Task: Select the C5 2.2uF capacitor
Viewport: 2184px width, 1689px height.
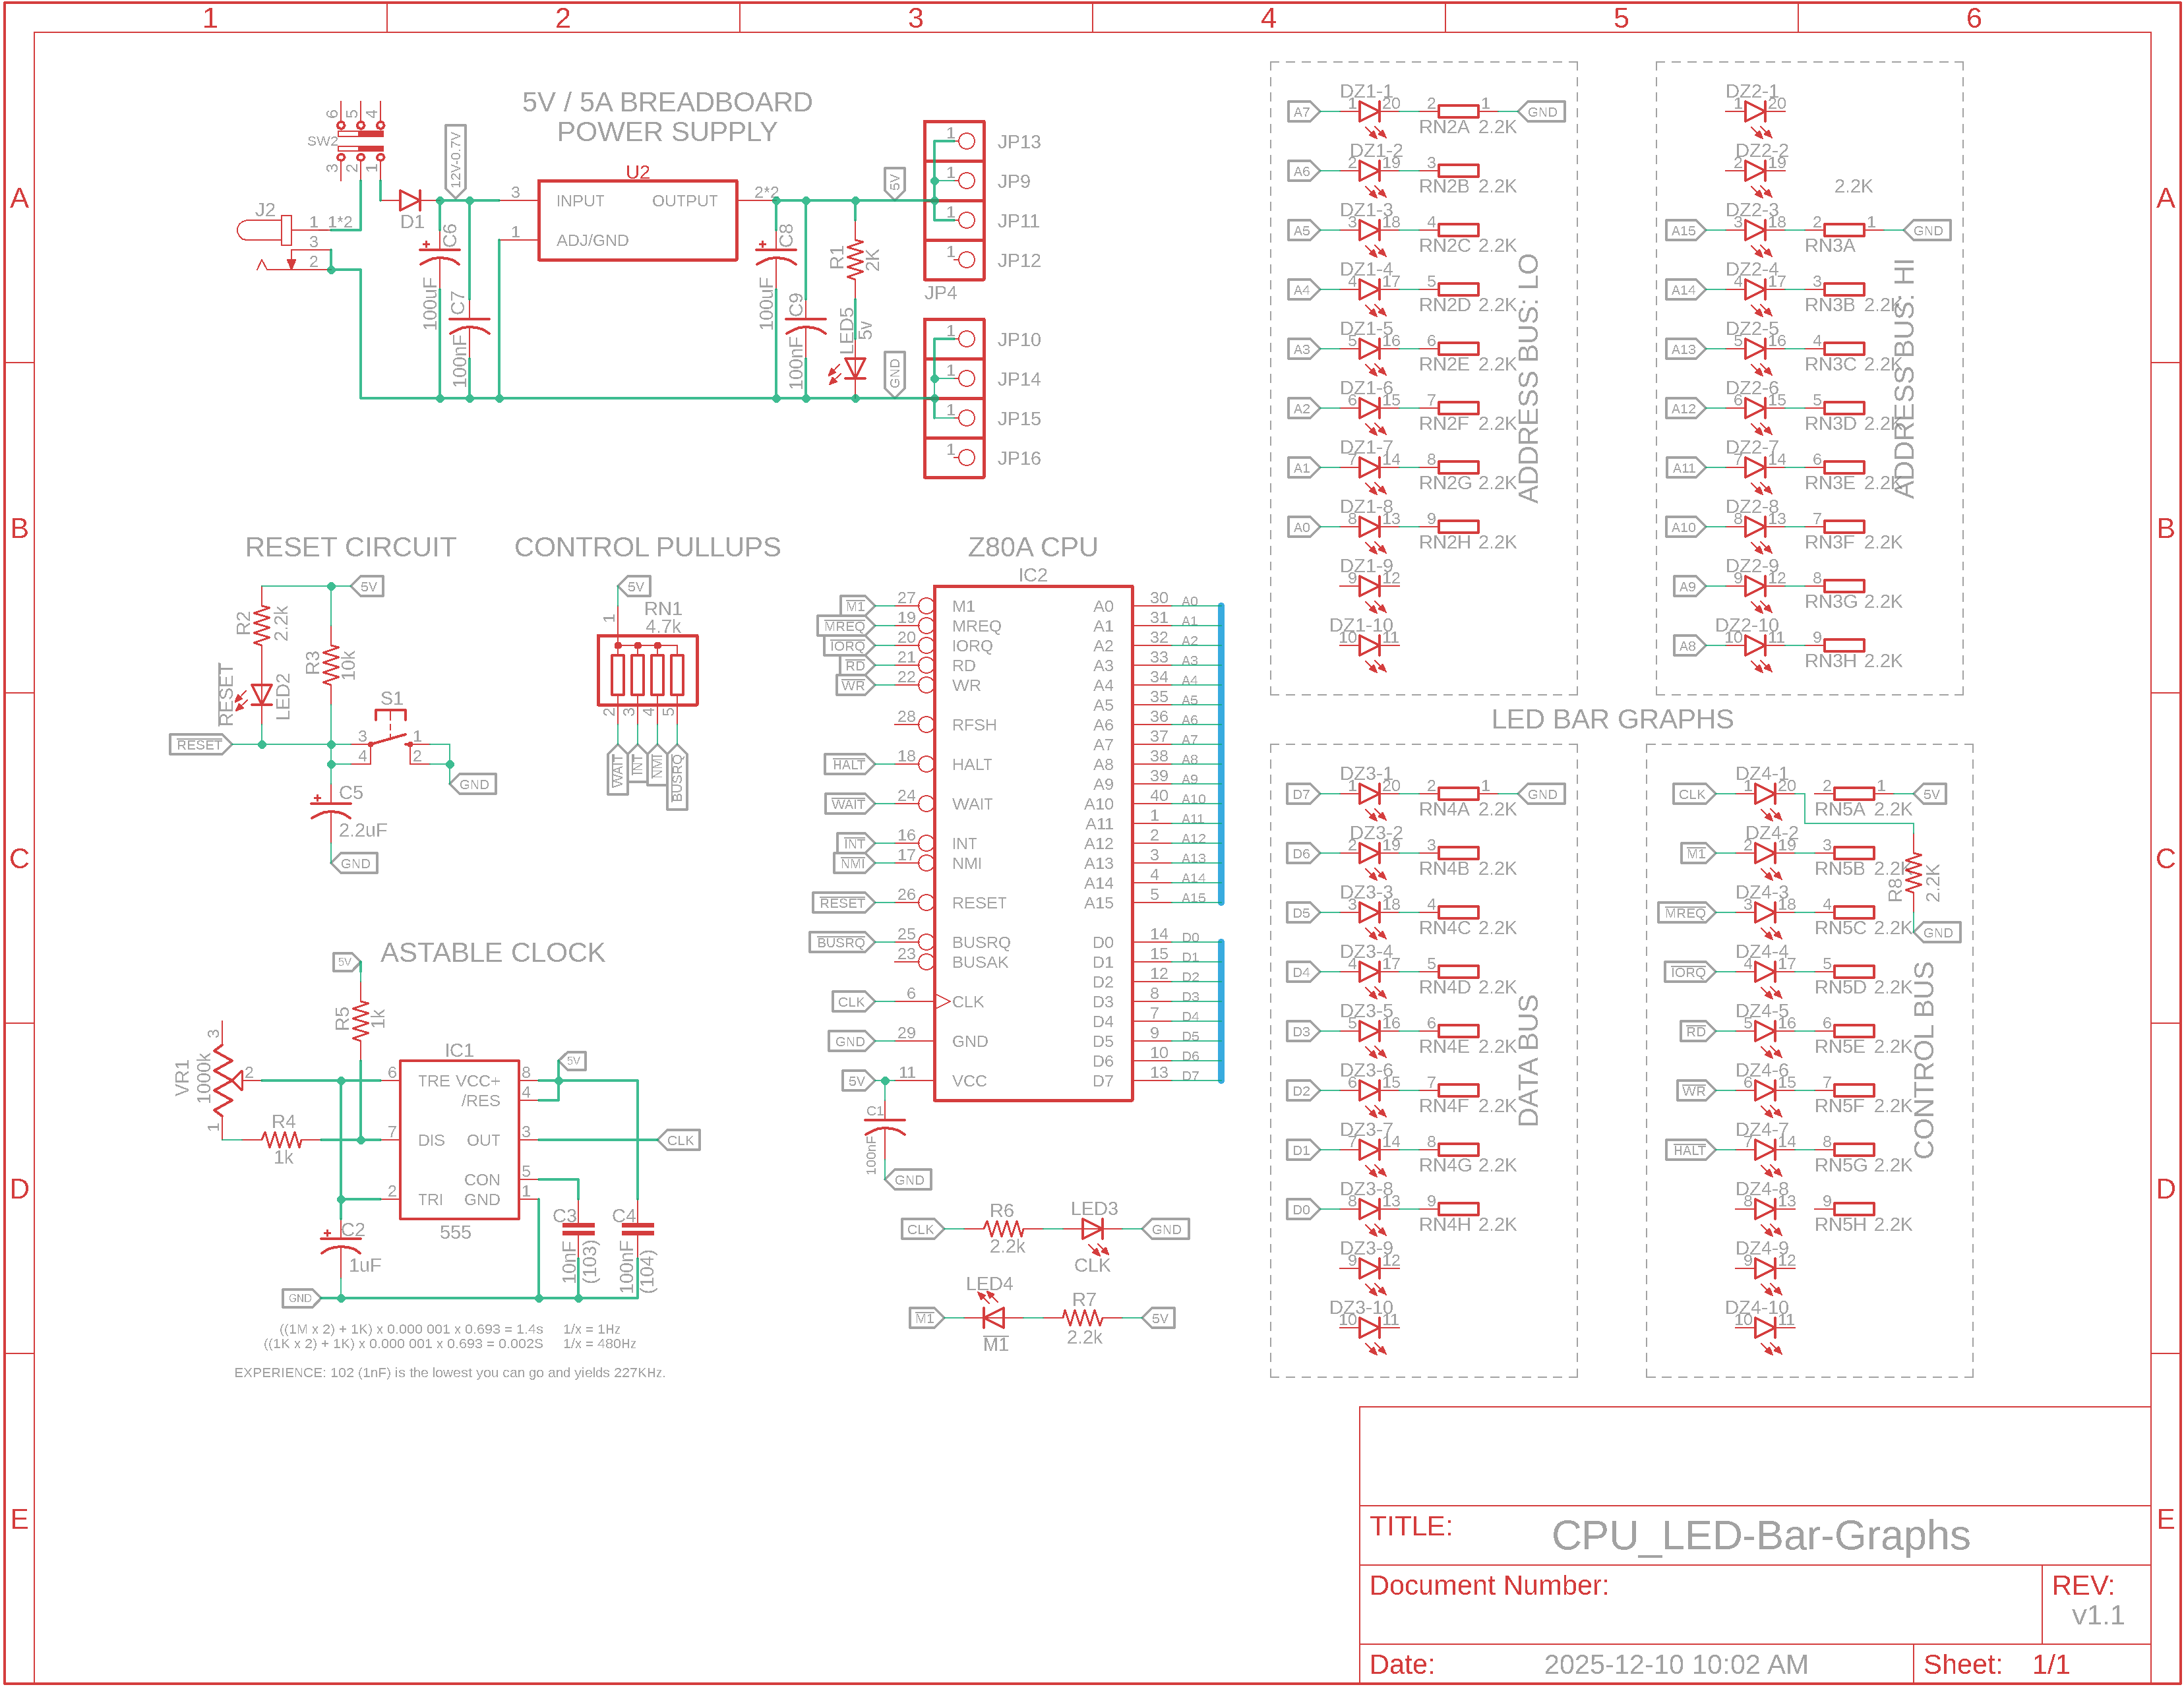Action: [331, 810]
